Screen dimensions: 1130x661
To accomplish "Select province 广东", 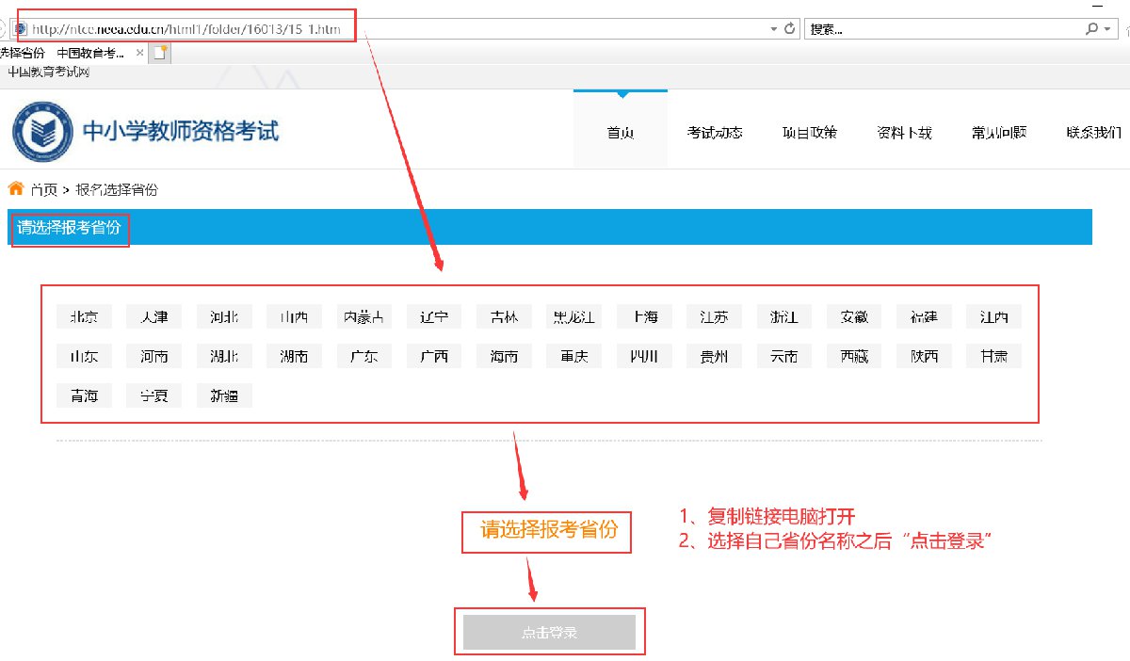I will [363, 356].
